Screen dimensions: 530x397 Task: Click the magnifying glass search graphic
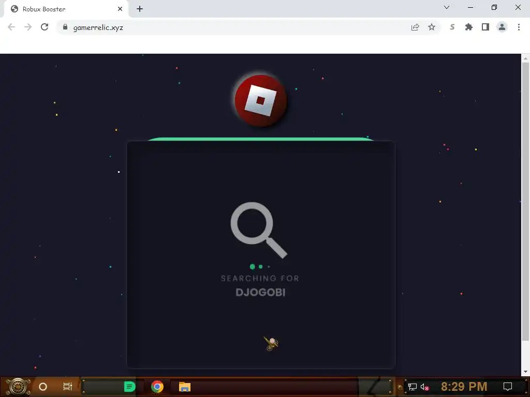pos(259,230)
